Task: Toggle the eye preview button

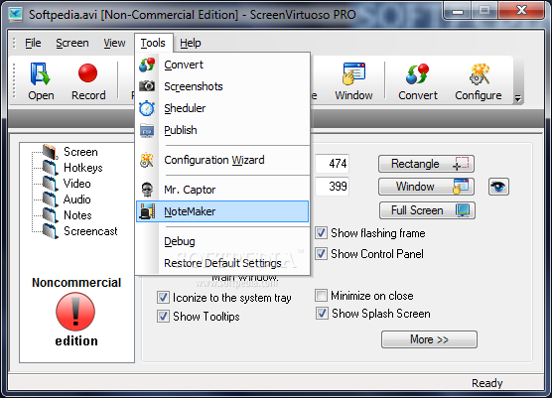Action: [498, 187]
